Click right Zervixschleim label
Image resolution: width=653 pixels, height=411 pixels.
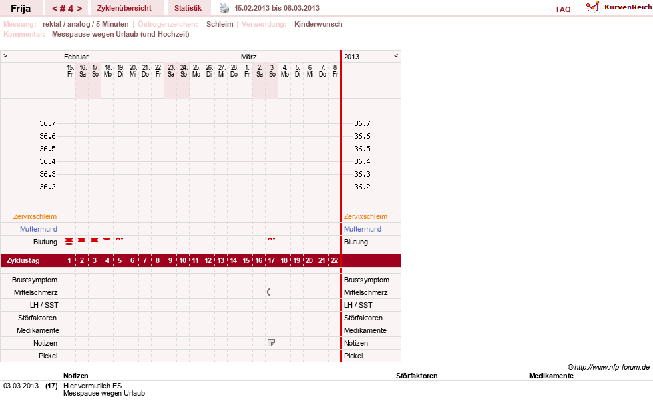[x=365, y=216]
